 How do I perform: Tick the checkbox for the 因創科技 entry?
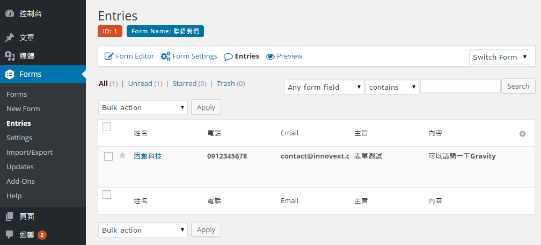pyautogui.click(x=108, y=156)
